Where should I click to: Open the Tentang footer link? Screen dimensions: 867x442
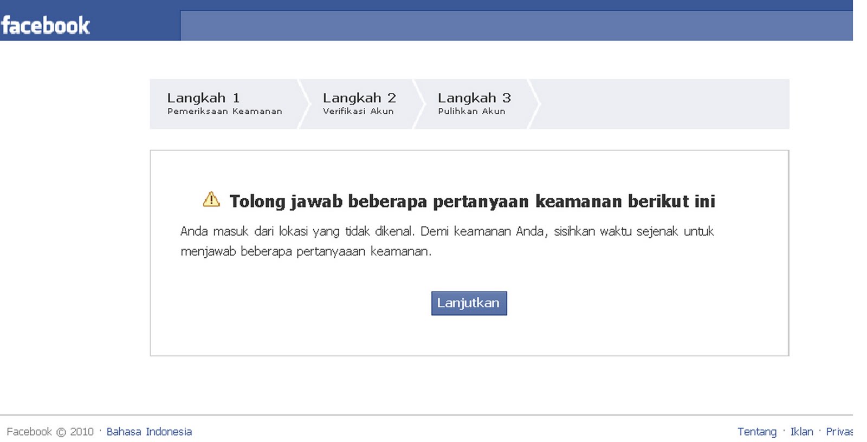coord(756,432)
